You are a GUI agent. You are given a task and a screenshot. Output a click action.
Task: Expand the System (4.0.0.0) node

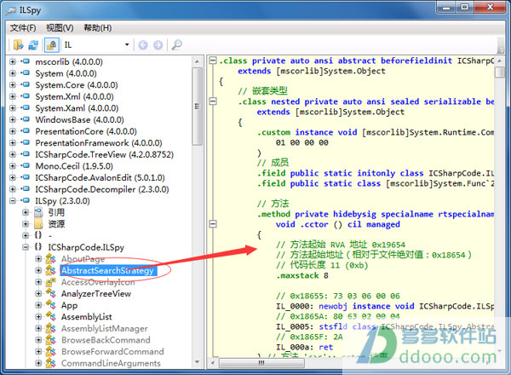tap(13, 73)
